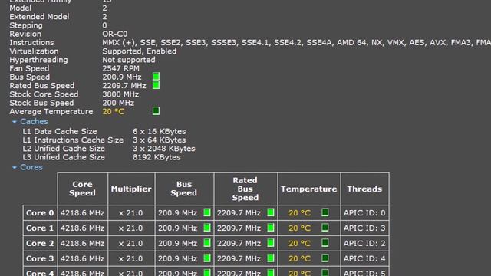Click the '8192 KBytes' L3 cache value

(157, 157)
